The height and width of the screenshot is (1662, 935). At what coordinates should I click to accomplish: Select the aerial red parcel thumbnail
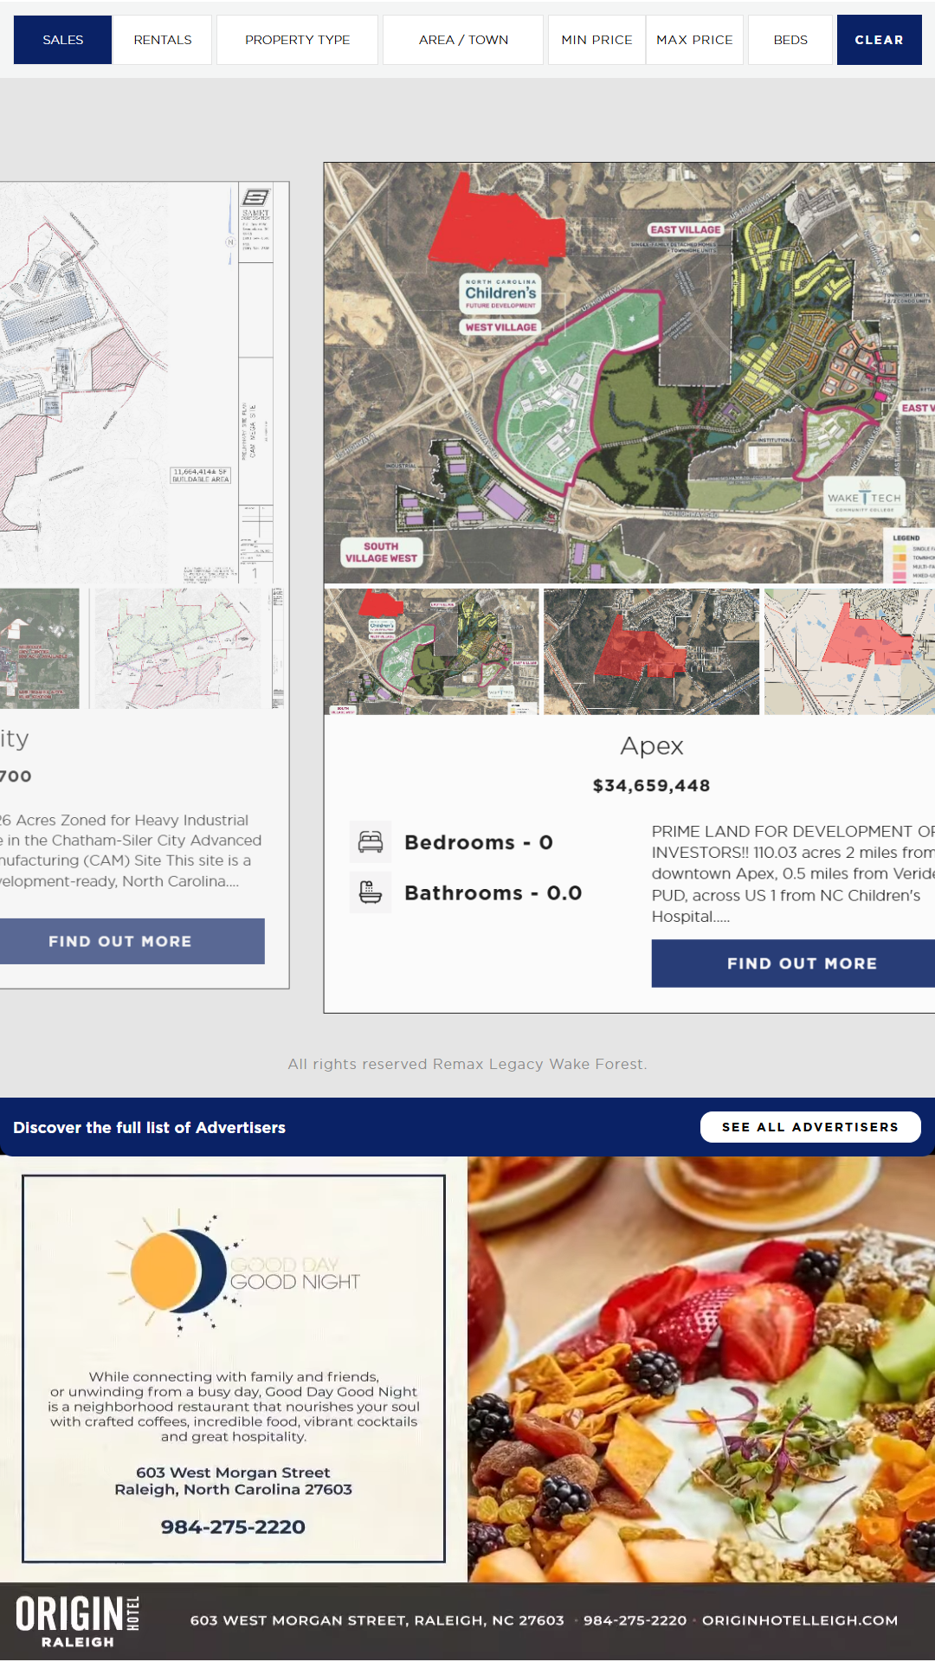pos(651,652)
